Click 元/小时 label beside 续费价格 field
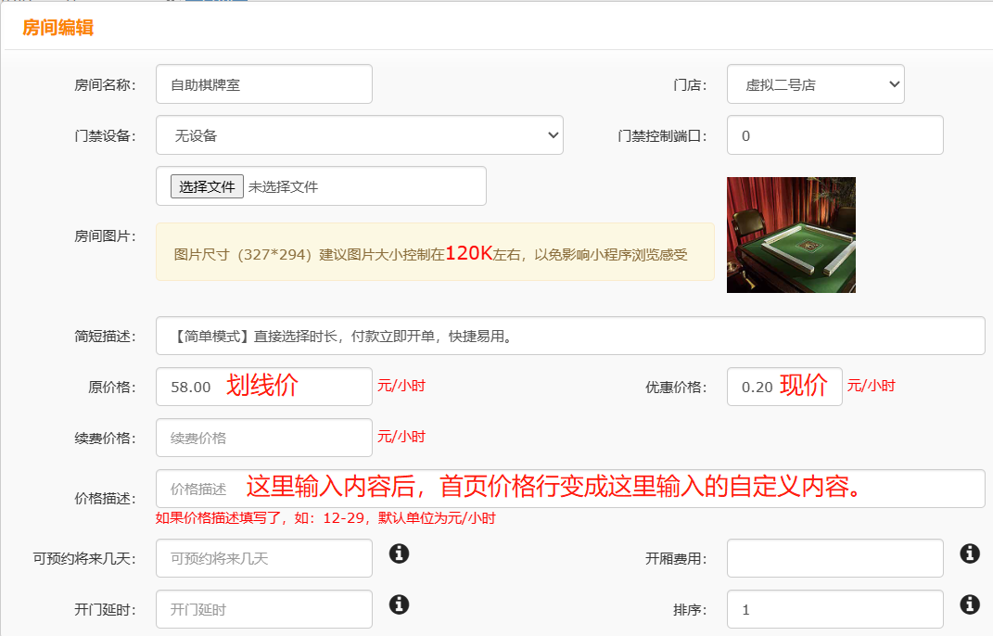The height and width of the screenshot is (636, 993). point(401,437)
